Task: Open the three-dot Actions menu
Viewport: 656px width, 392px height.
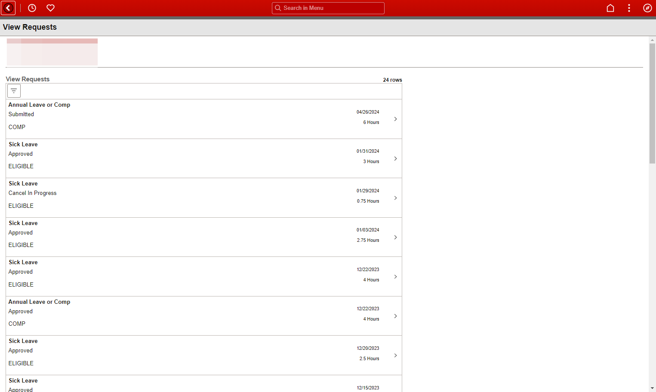Action: (x=629, y=8)
